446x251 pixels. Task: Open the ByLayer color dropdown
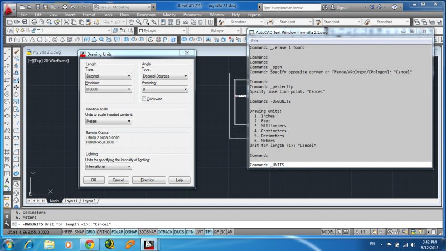[162, 31]
